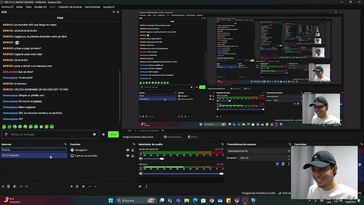Open Windows Start menu
This screenshot has height=205, width=364.
pyautogui.click(x=111, y=200)
